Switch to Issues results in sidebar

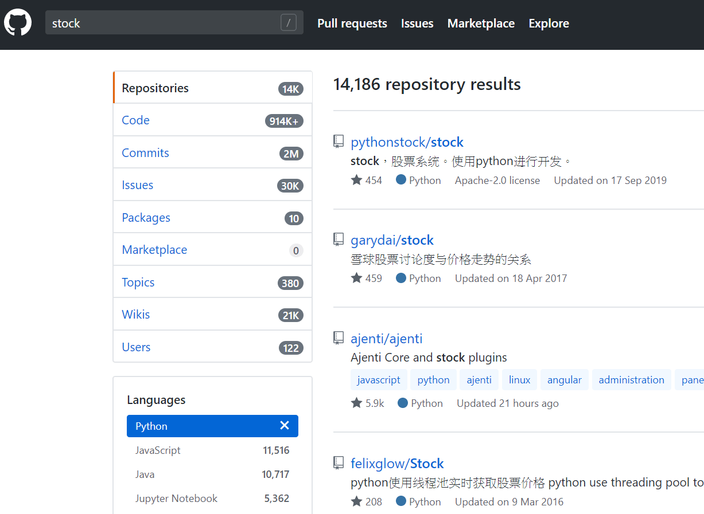tap(213, 185)
